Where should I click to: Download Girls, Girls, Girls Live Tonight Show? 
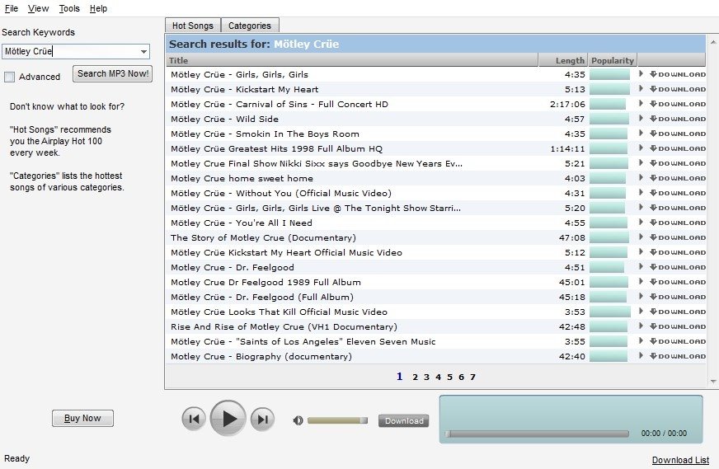coord(678,208)
